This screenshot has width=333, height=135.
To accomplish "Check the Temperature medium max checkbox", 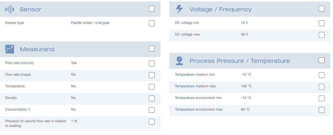I will pyautogui.click(x=322, y=87).
